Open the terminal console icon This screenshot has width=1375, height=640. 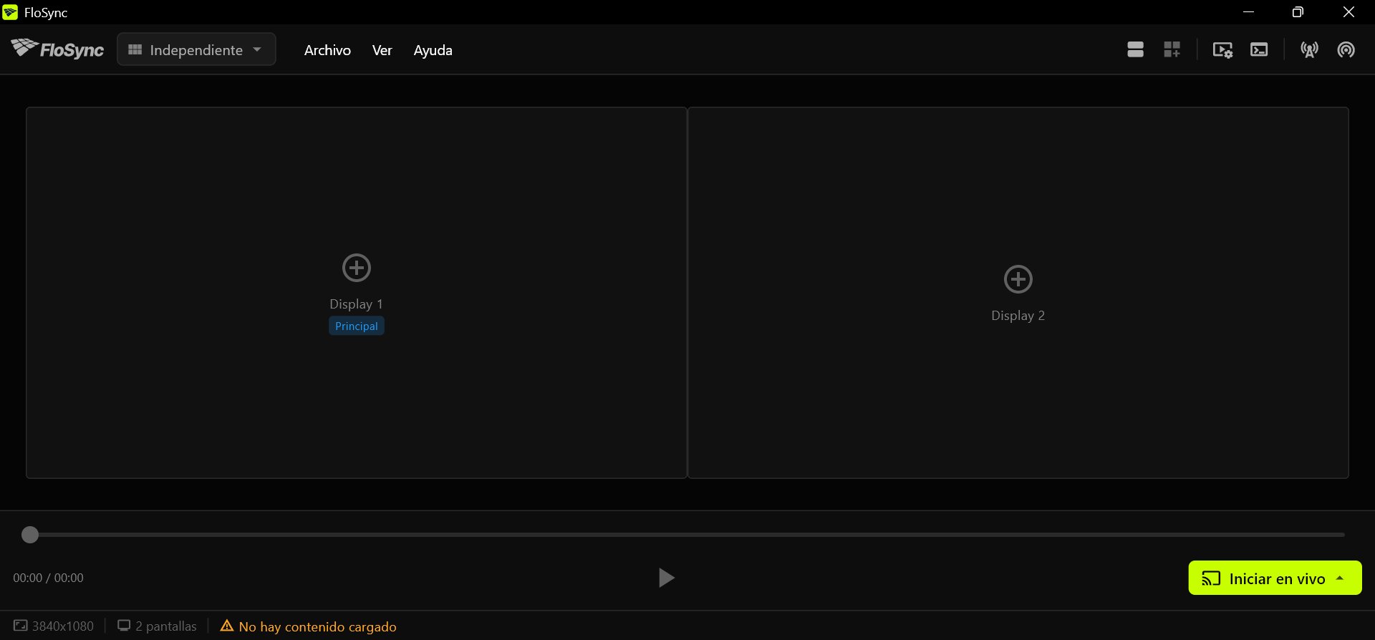click(x=1259, y=49)
